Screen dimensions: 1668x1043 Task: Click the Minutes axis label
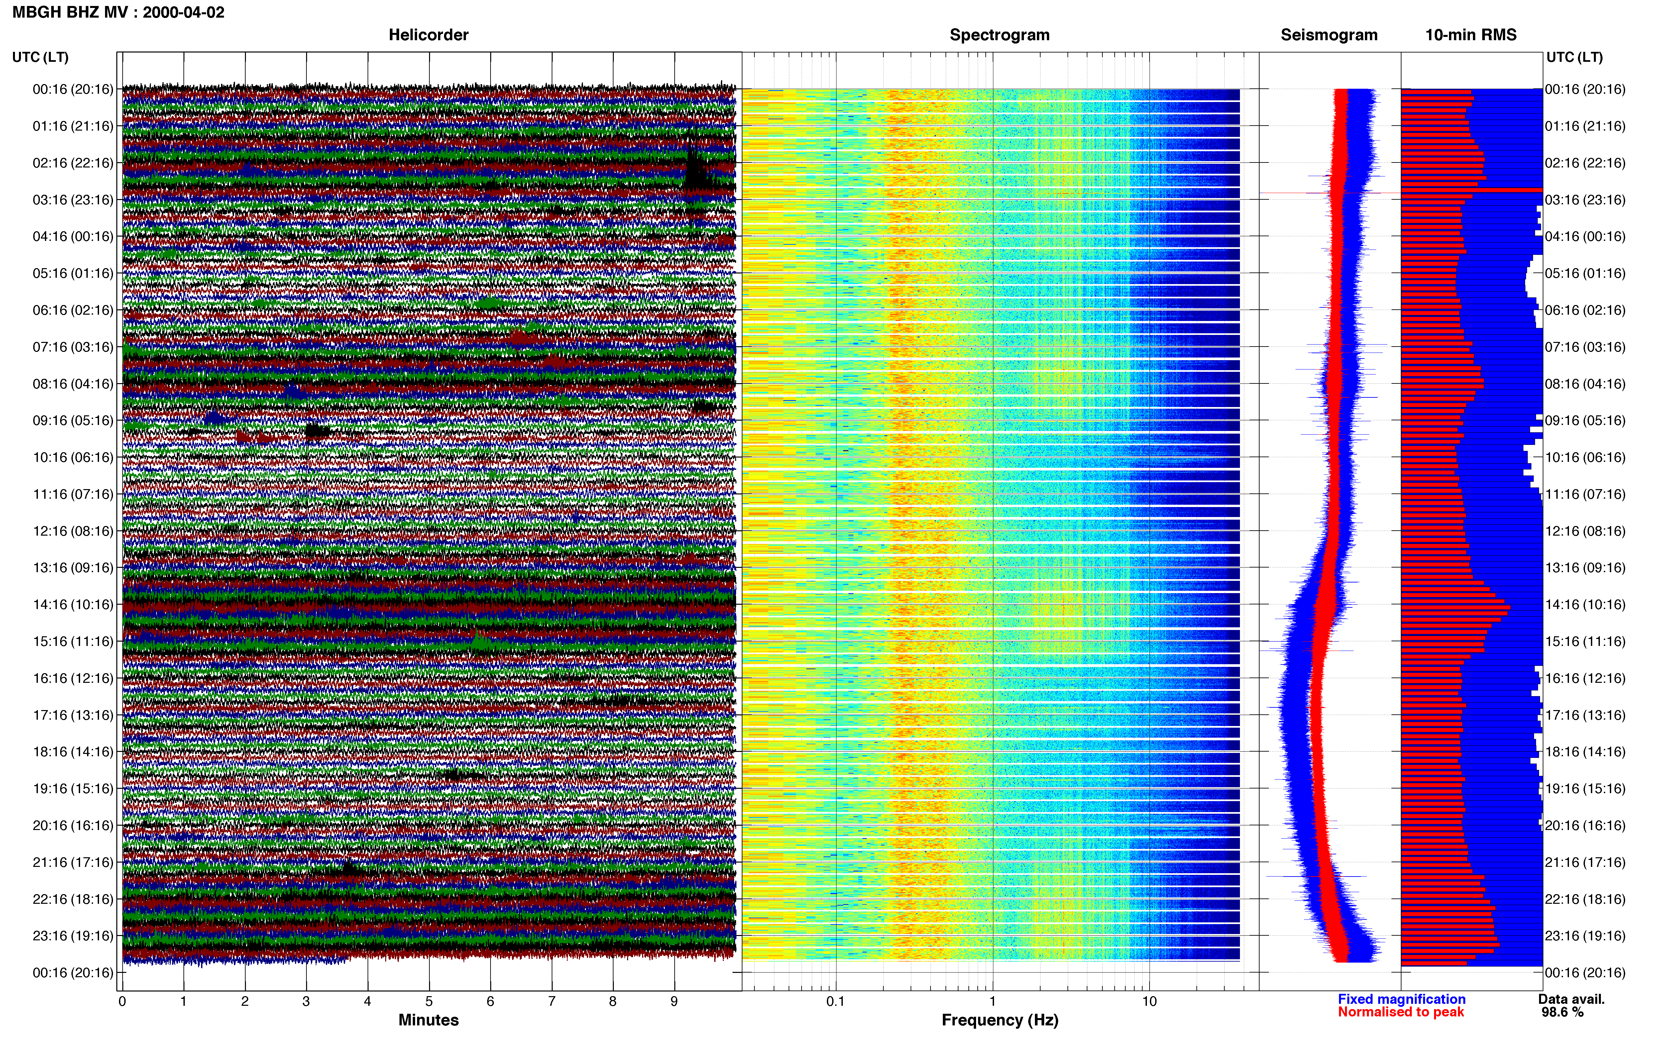[x=428, y=1020]
